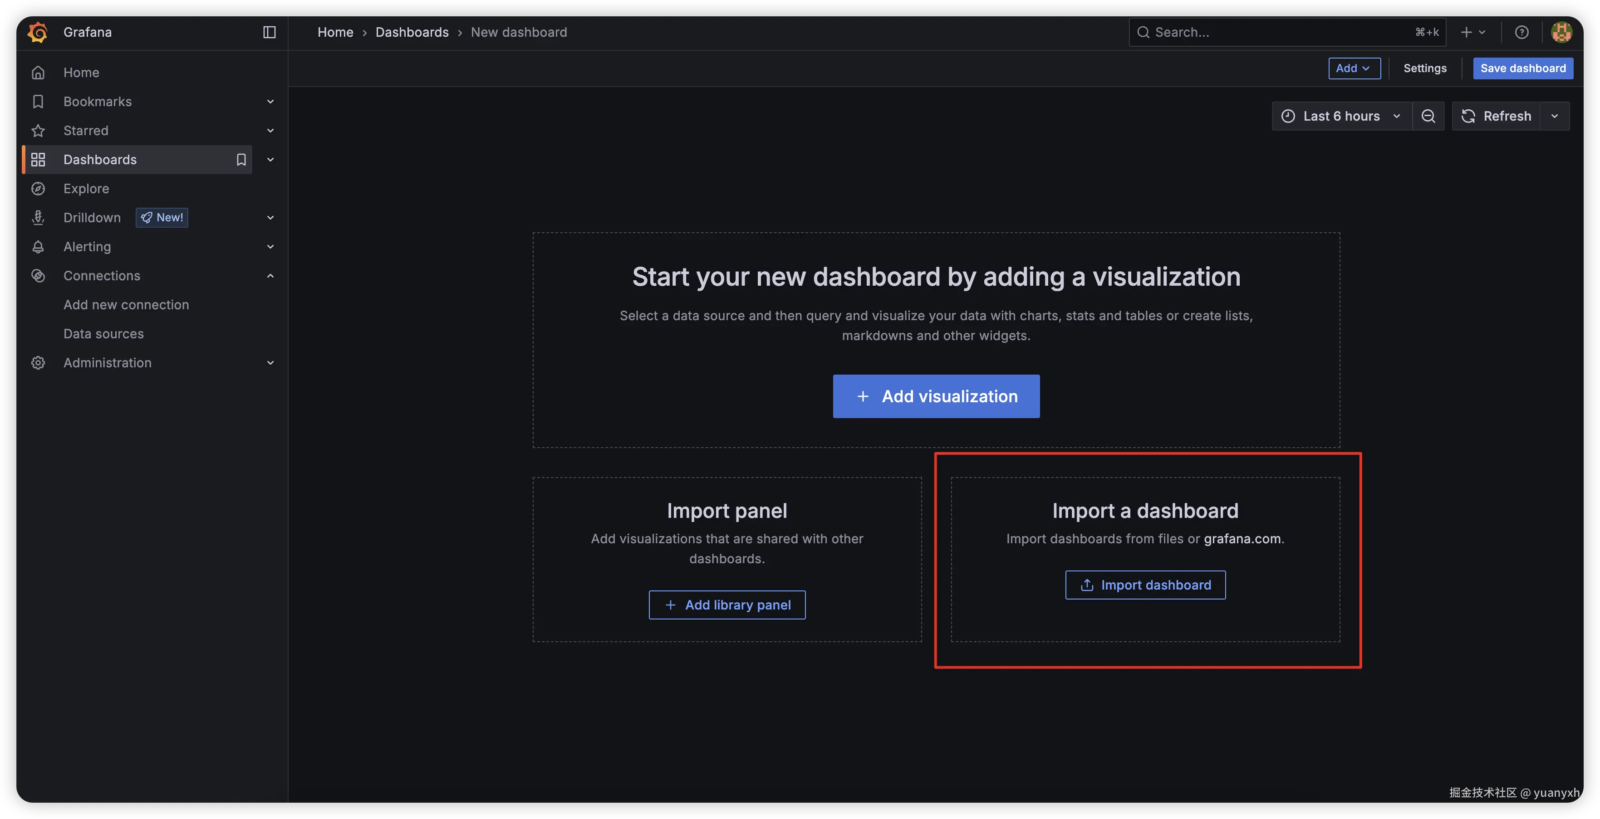Screen dimensions: 1600x819
Task: Open the auto-refresh interval dropdown
Action: click(1555, 116)
